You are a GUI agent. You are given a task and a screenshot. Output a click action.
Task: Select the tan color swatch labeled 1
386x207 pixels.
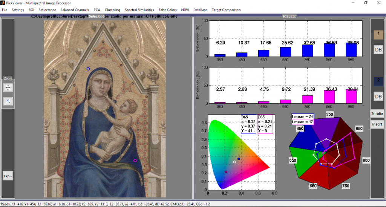378,35
